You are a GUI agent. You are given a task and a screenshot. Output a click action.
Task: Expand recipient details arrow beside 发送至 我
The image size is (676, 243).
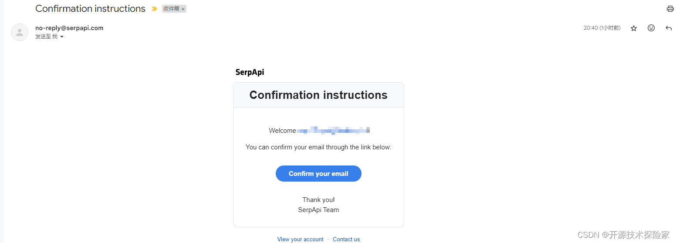(x=62, y=37)
